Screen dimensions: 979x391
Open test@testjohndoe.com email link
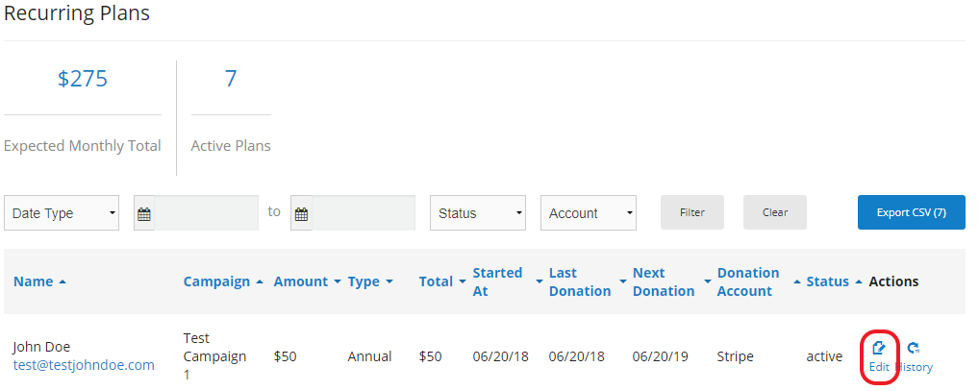(84, 365)
